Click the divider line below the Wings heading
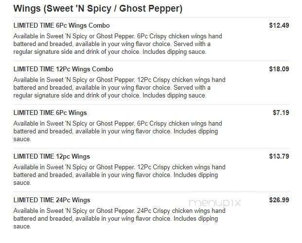This screenshot has width=302, height=243. coord(151,17)
